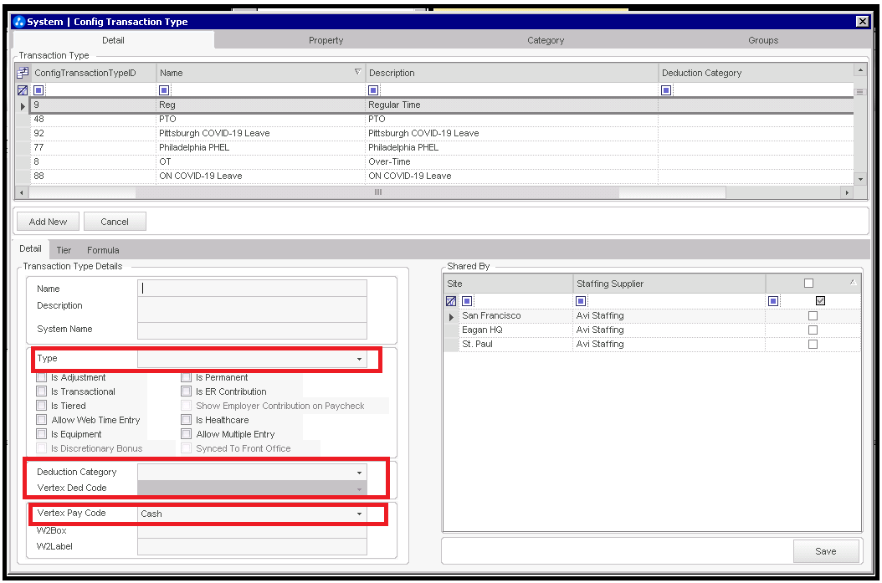This screenshot has height=583, width=882.
Task: Open filter icon under Shared By checkbox column
Action: 773,301
